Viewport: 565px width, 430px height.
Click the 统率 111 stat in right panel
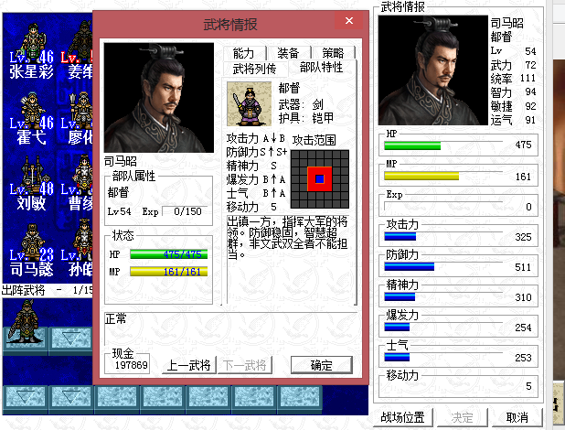(x=513, y=79)
